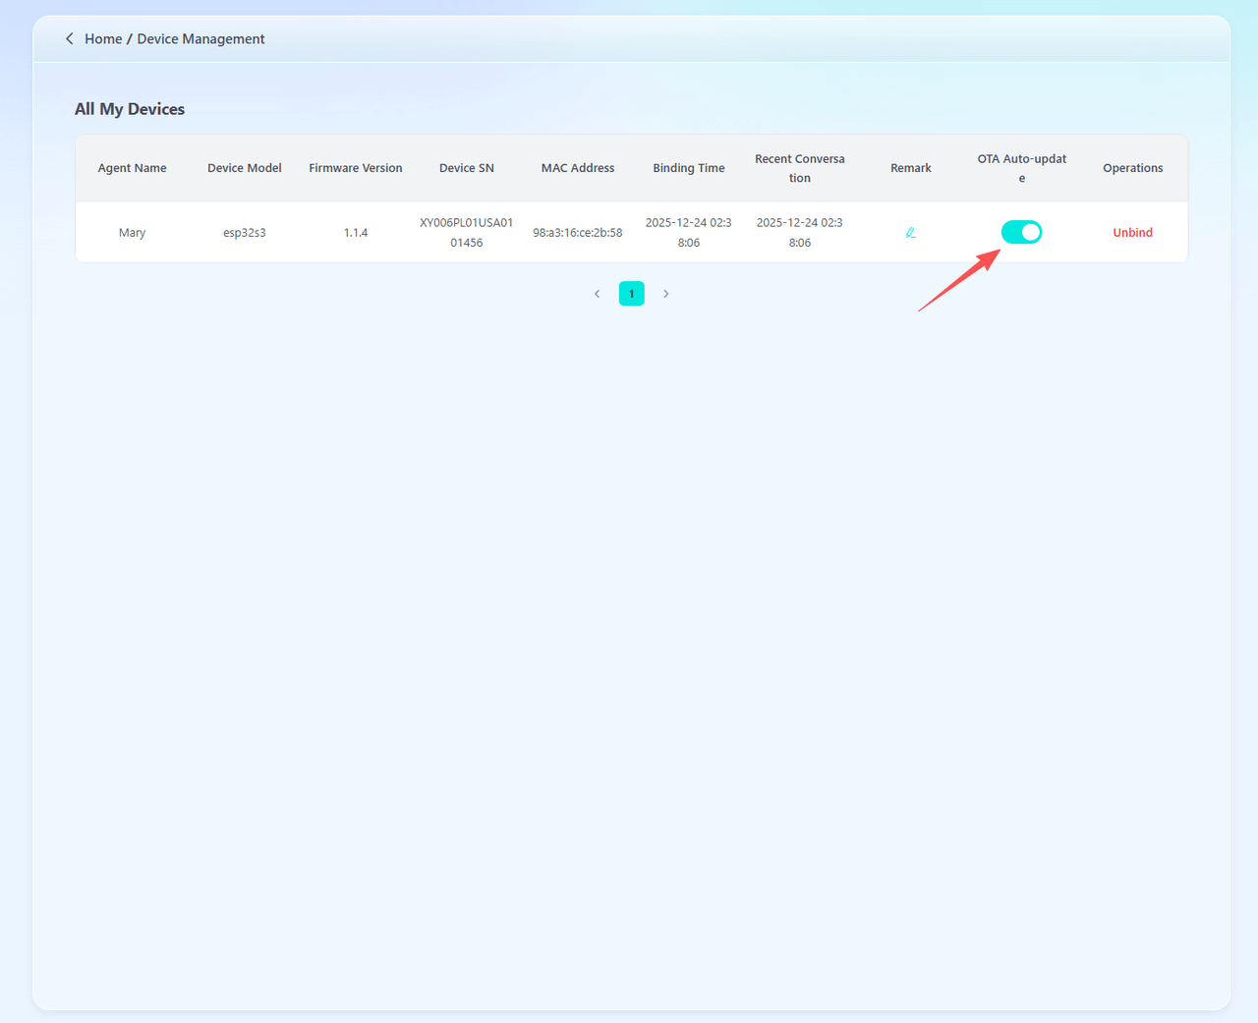1258x1023 pixels.
Task: Click the MAC Address column header
Action: tap(577, 168)
